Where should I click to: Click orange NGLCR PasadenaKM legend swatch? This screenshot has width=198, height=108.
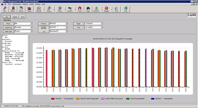(x=78, y=99)
